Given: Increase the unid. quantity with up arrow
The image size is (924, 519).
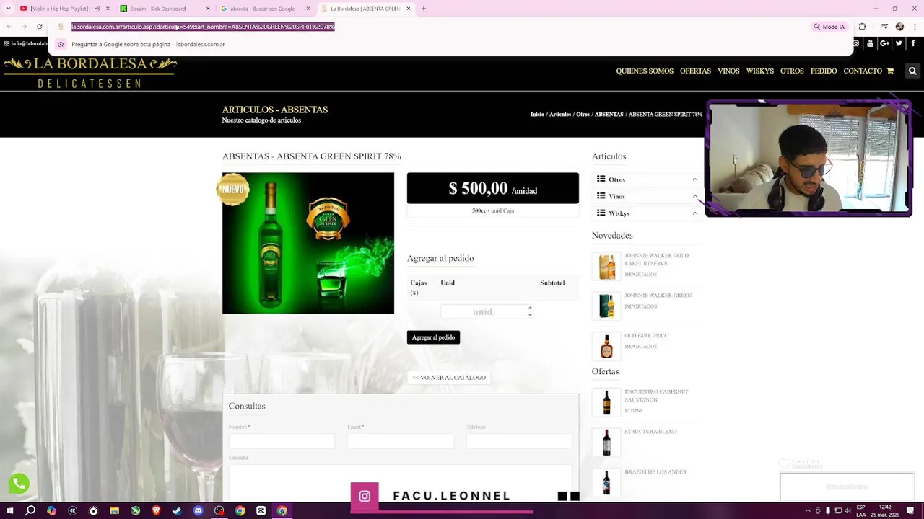Looking at the screenshot, I should 530,308.
